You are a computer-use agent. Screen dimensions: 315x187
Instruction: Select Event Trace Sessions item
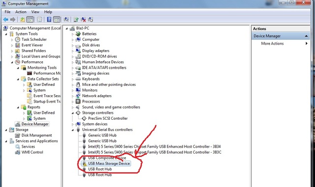coord(47,96)
